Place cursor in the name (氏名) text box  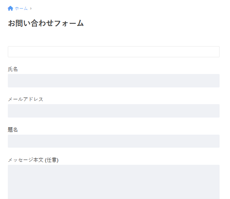pyautogui.click(x=114, y=81)
